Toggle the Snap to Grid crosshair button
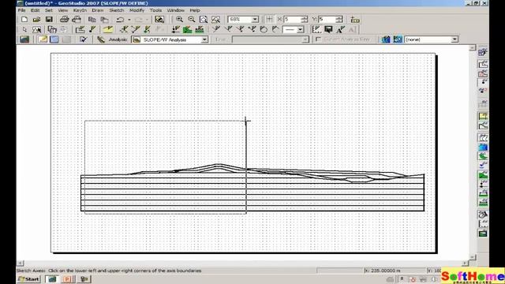The height and width of the screenshot is (284, 505). (x=270, y=19)
